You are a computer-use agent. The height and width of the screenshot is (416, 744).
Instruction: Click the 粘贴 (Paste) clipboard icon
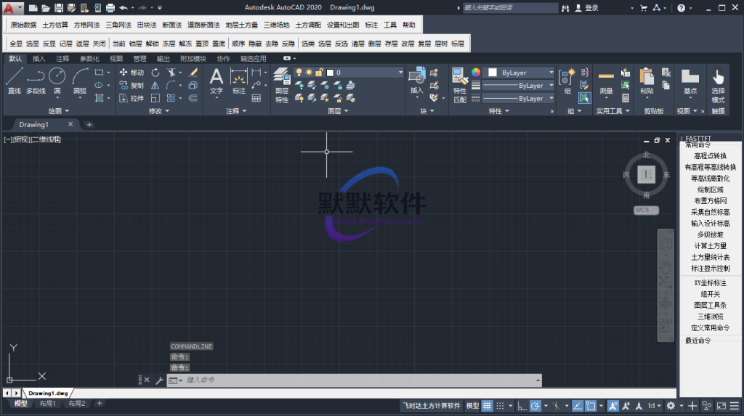[646, 80]
